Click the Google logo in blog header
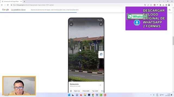Screen dimensions: 174x97 click(5, 10)
